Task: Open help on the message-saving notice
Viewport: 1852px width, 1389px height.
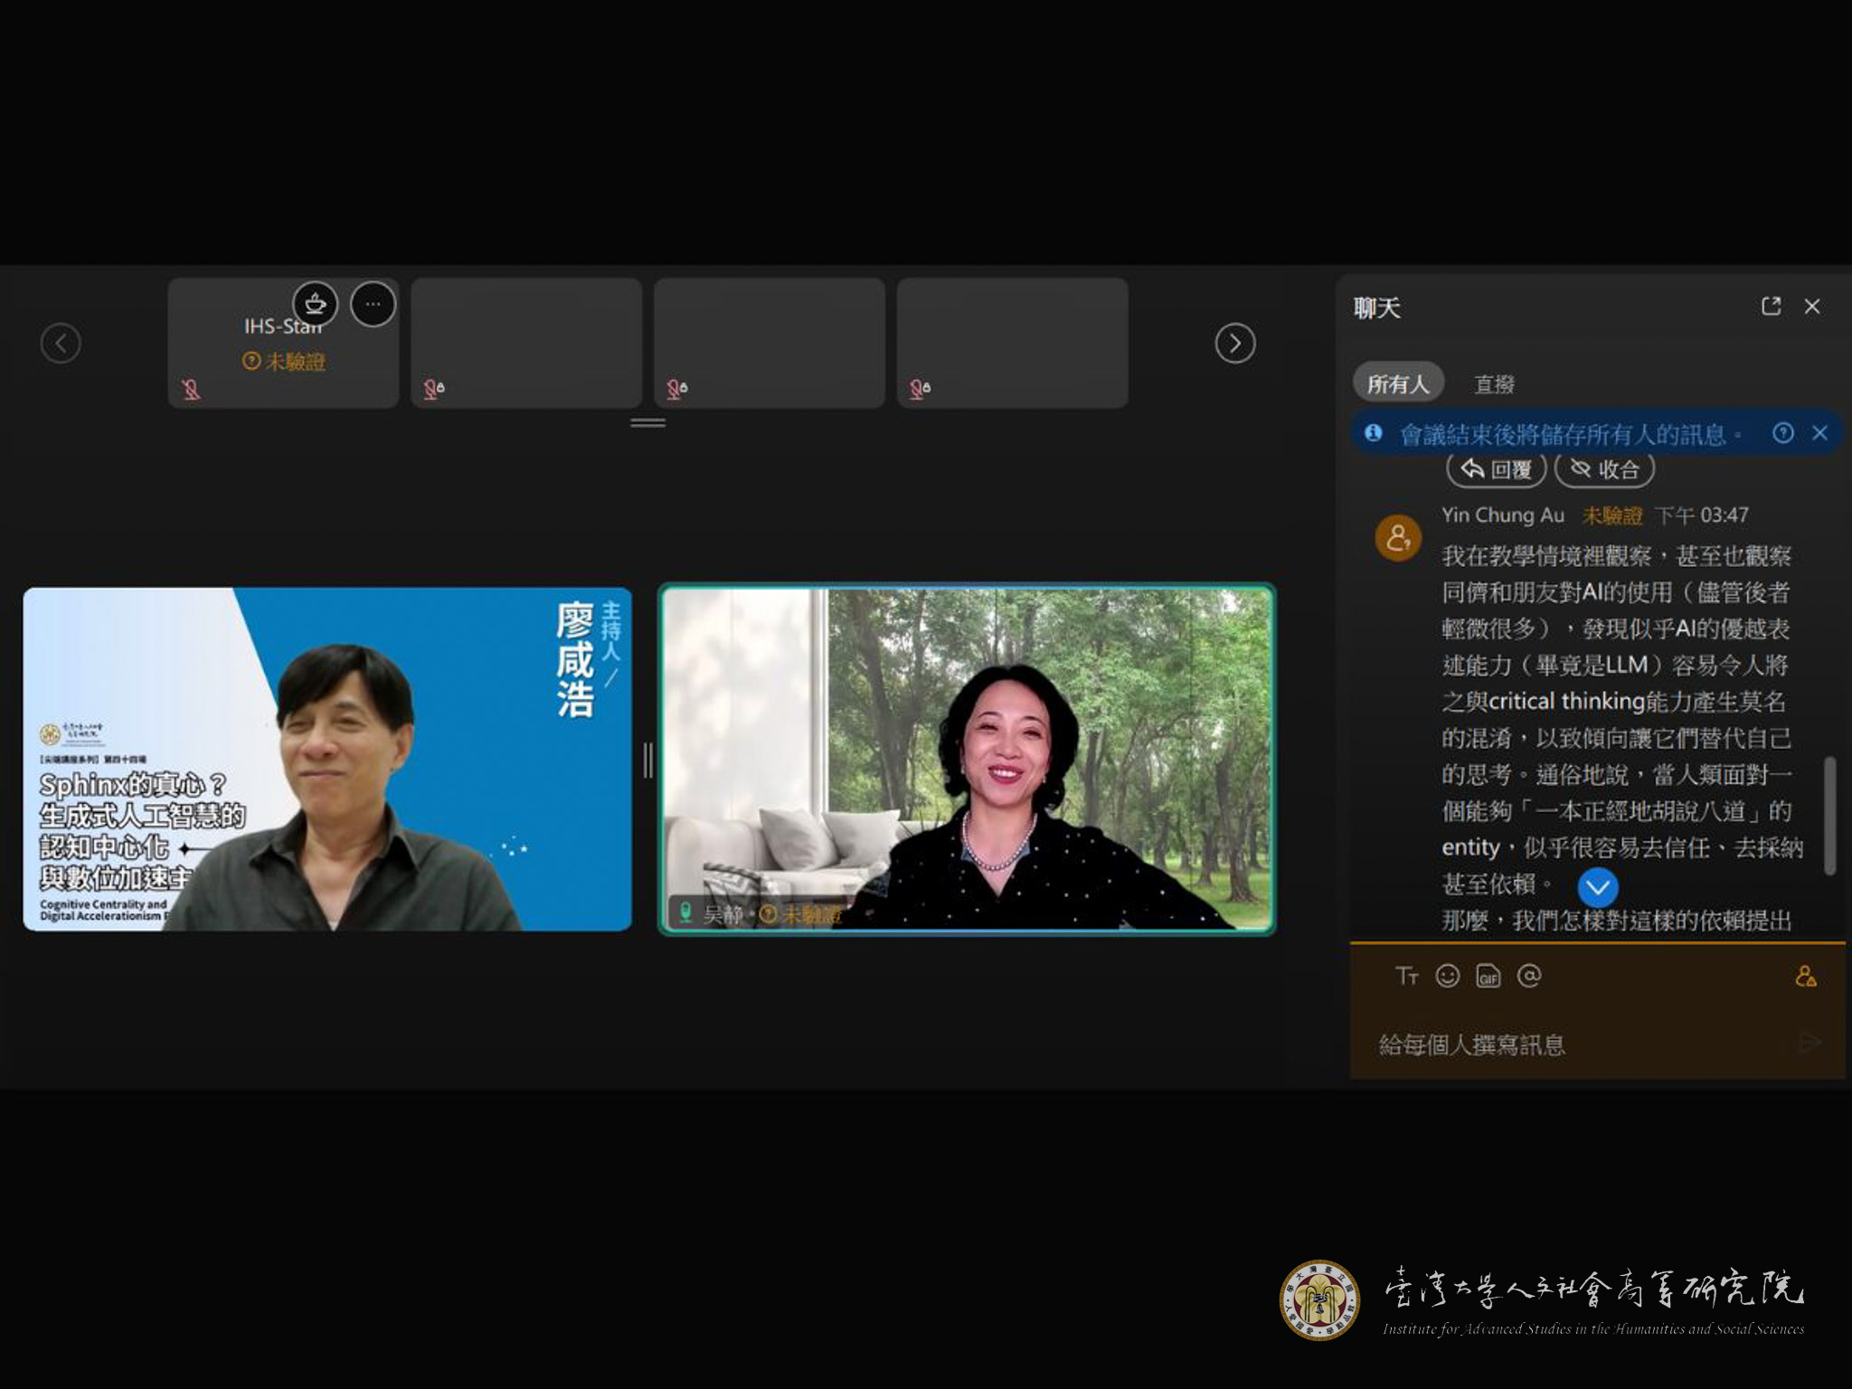Action: click(x=1782, y=433)
